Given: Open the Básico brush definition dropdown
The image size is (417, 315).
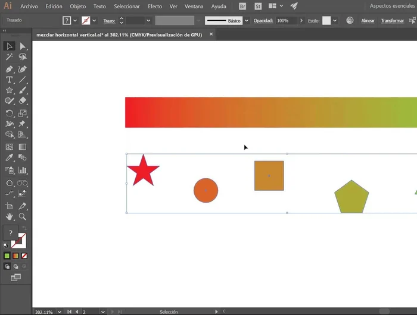Looking at the screenshot, I should pos(246,20).
